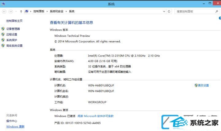
Task: Select the heading 查看有关计算机的基本信息
Action: click(x=72, y=23)
